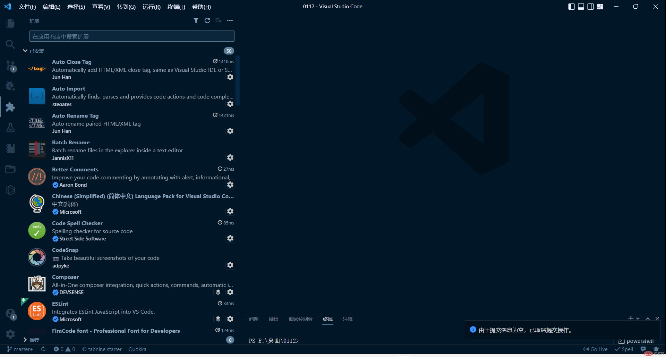
Task: Open 编辑(E) menu
Action: tap(52, 7)
